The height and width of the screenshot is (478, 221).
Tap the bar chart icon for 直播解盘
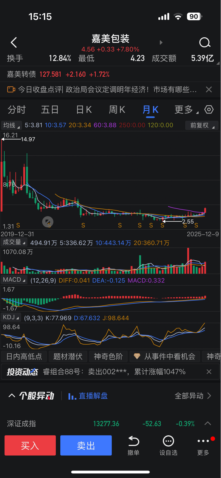pos(72,396)
